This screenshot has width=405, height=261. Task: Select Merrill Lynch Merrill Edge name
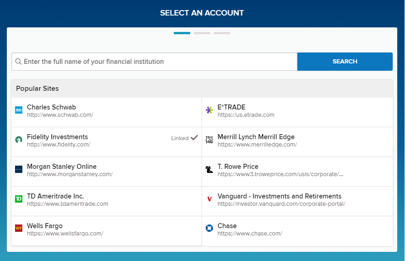(256, 137)
